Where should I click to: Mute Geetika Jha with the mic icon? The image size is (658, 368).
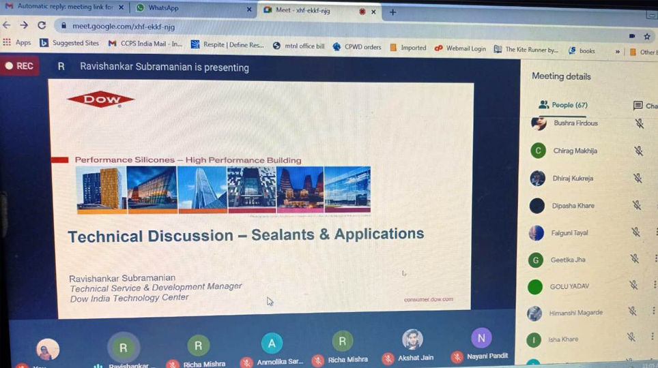pyautogui.click(x=635, y=258)
